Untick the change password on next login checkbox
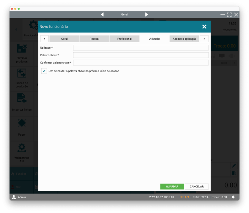This screenshot has height=213, width=249. (44, 71)
